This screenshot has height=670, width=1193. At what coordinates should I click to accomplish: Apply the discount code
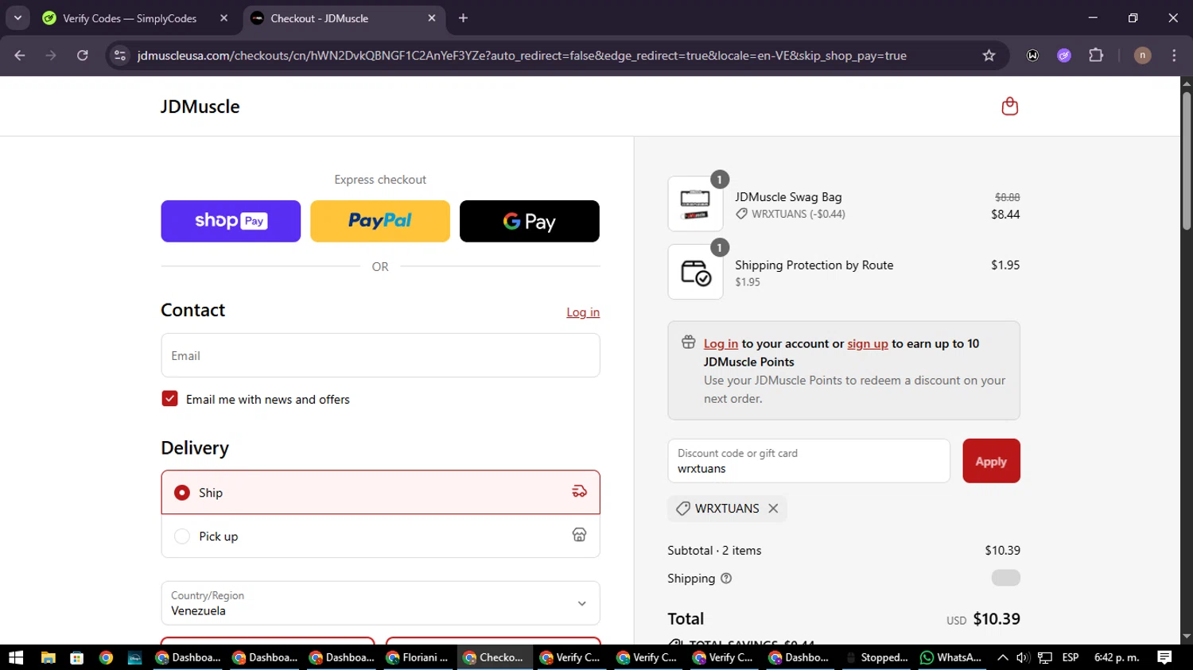pos(991,461)
